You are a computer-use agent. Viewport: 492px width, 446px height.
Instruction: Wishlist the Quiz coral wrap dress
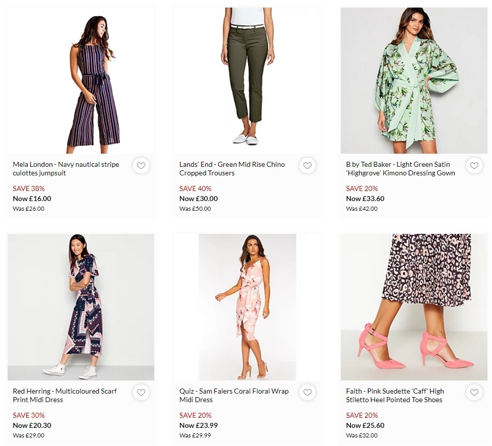pyautogui.click(x=307, y=392)
